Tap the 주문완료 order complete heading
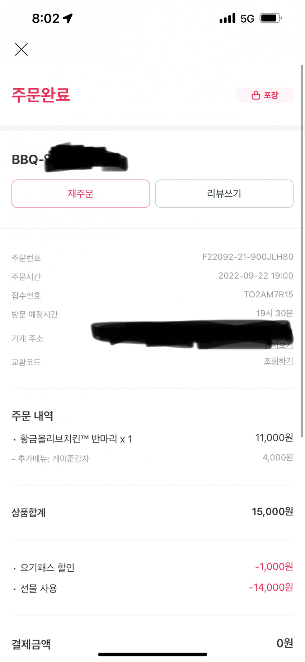 [41, 95]
